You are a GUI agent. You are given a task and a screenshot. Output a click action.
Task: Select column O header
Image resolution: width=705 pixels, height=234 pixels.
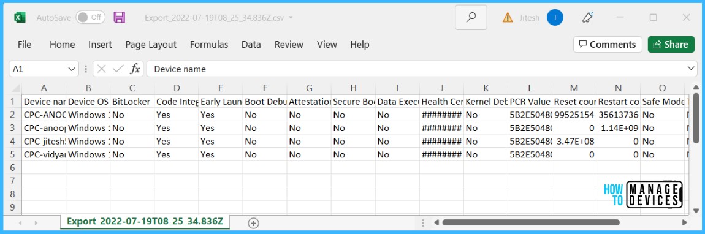[x=663, y=88]
